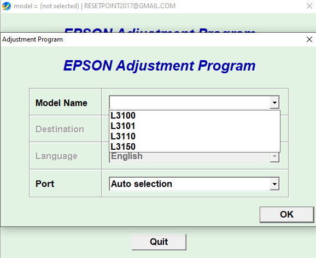The width and height of the screenshot is (316, 258).
Task: Click the EPSON Adjustment Program dialog heading
Action: (160, 66)
